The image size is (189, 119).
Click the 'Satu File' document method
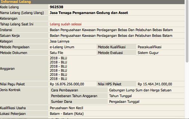[x=57, y=53]
